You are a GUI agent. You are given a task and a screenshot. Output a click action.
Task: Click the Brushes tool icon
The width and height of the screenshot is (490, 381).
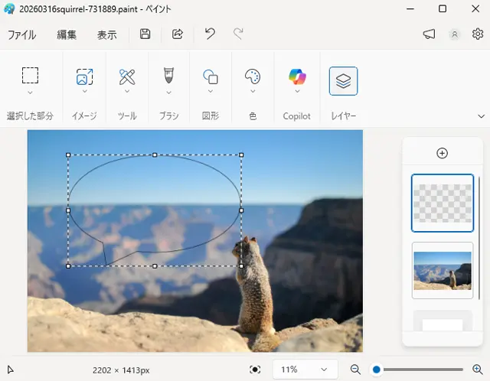[x=168, y=76]
